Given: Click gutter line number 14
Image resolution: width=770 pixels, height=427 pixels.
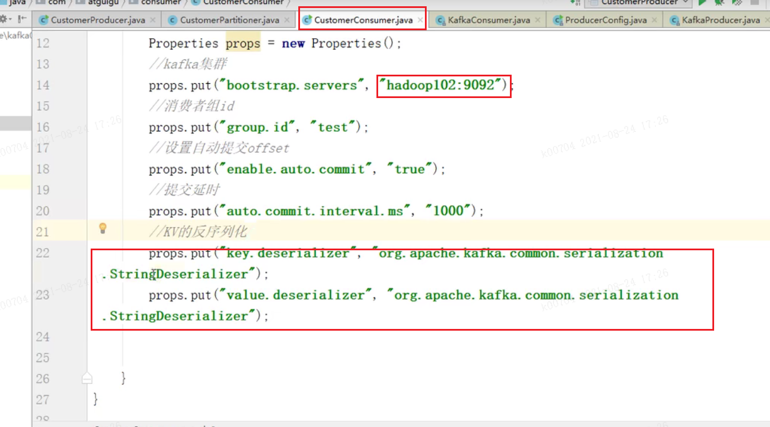Looking at the screenshot, I should point(42,86).
